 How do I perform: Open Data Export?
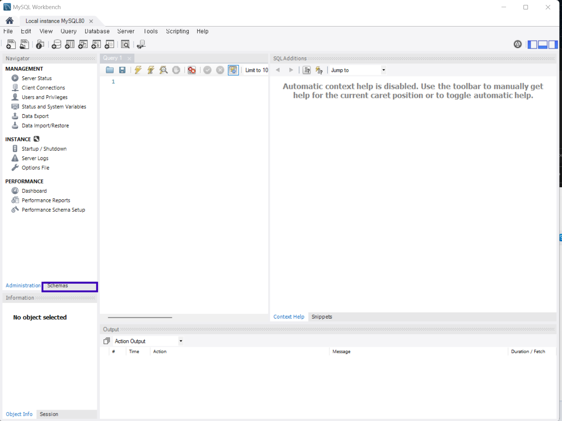click(x=35, y=116)
